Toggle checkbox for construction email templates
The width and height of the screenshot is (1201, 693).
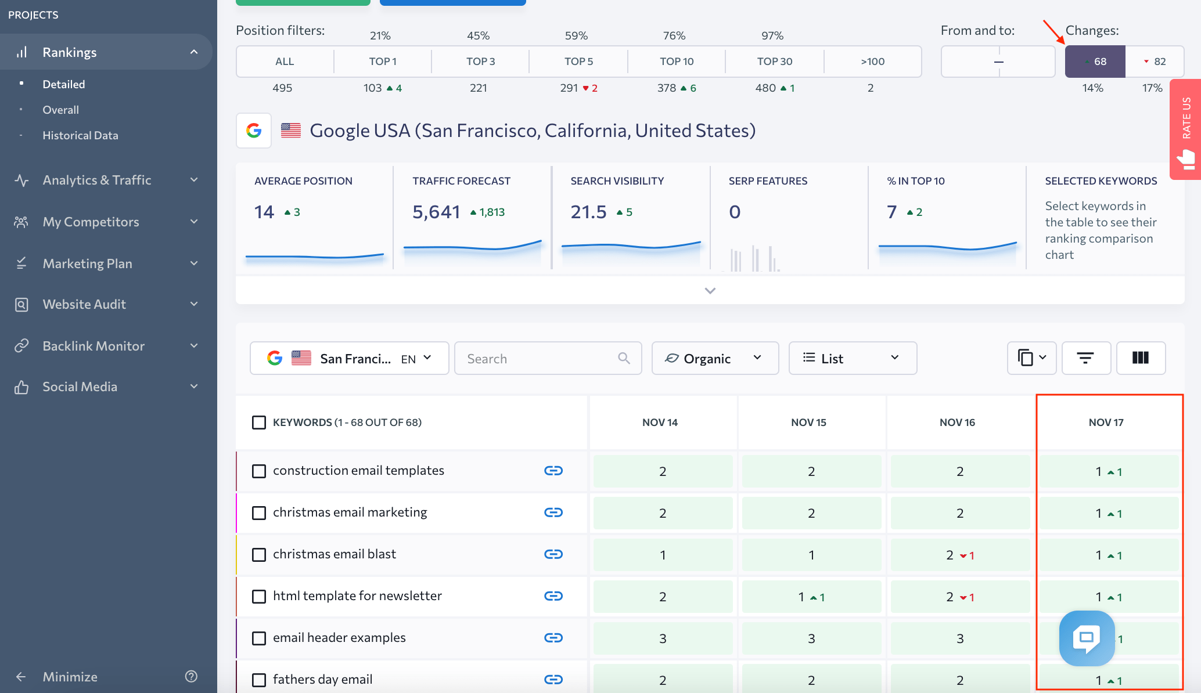click(259, 470)
